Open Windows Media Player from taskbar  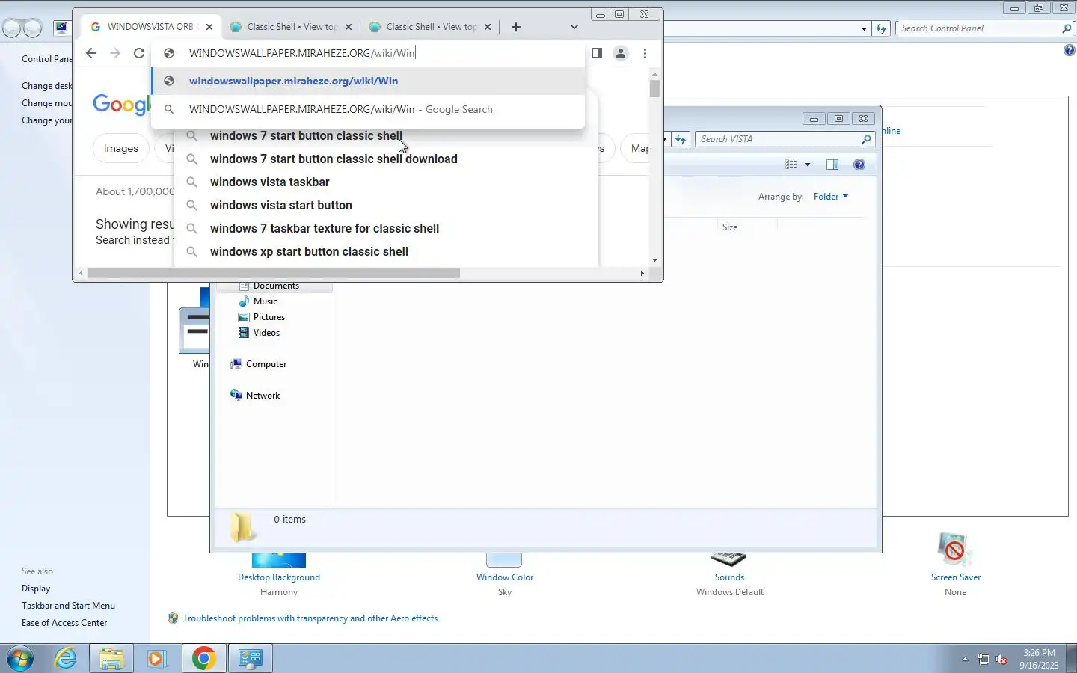pyautogui.click(x=156, y=658)
